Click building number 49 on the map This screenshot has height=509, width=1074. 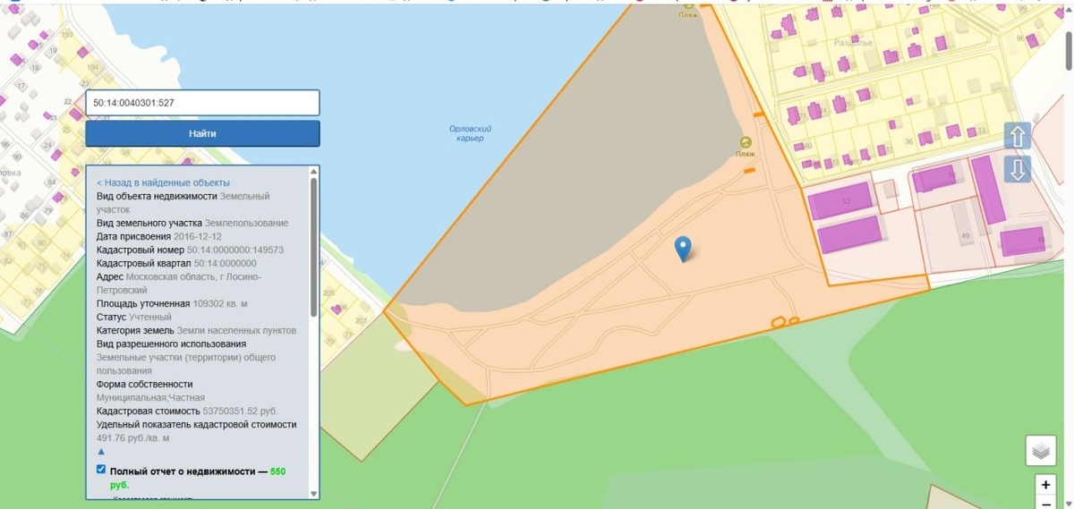[965, 236]
